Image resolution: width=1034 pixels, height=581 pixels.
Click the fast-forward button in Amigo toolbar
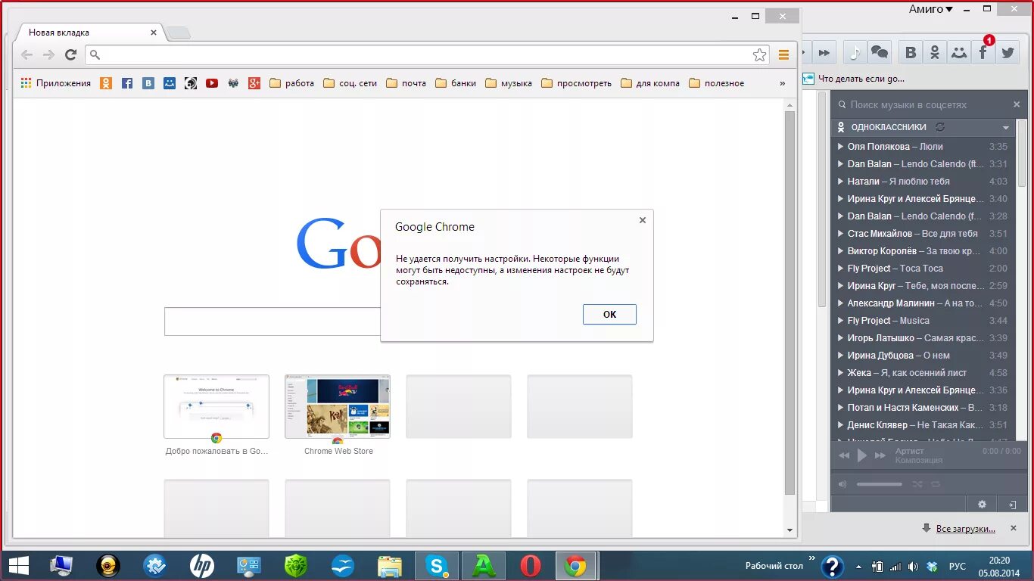point(824,52)
